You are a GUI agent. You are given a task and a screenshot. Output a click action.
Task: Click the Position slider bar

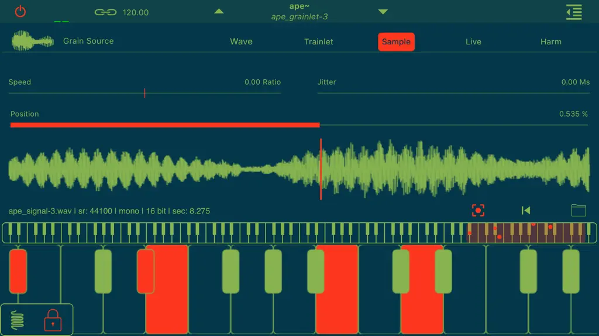click(x=299, y=125)
